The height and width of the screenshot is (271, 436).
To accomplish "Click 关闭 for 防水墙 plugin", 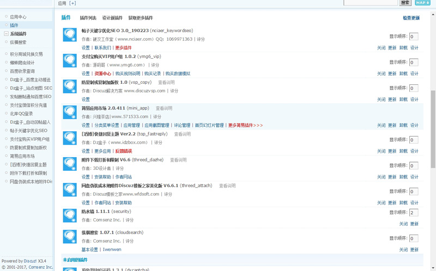I will point(403,224).
